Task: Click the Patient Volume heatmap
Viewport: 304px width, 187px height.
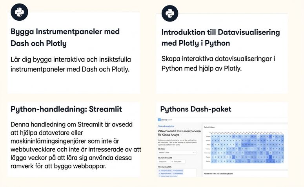Action: 247,149
